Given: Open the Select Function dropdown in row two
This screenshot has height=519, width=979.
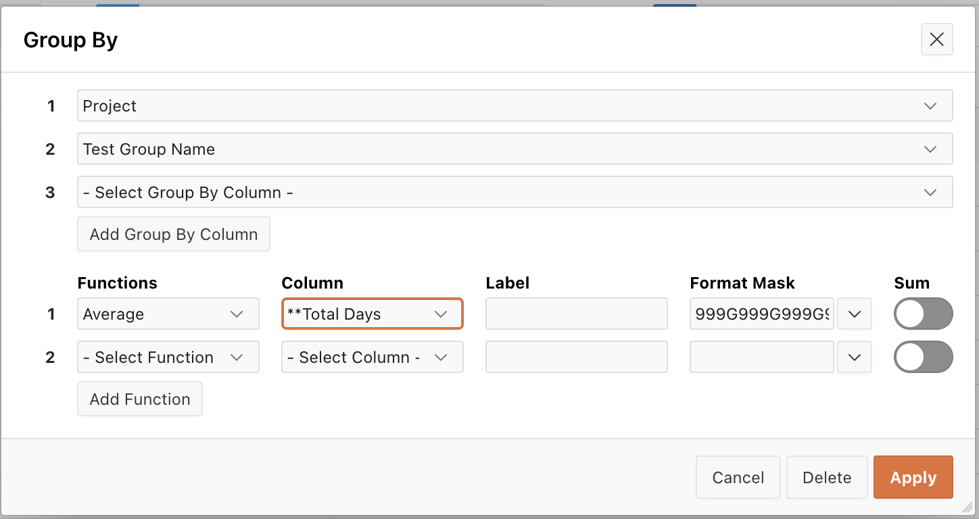Looking at the screenshot, I should pos(168,357).
